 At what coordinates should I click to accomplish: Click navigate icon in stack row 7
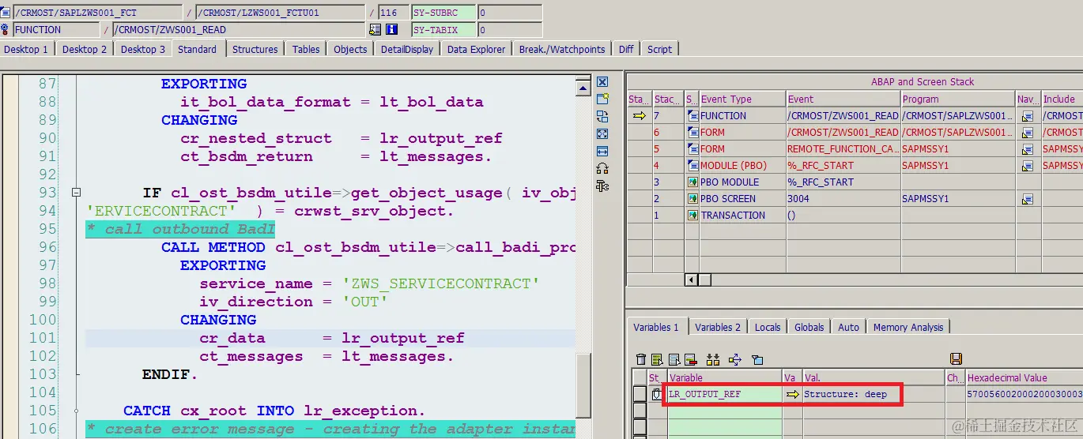point(1027,115)
